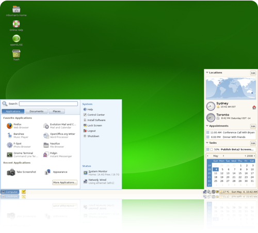This screenshot has height=233, width=258.
Task: Click the world map in Locations
Action: (231, 88)
